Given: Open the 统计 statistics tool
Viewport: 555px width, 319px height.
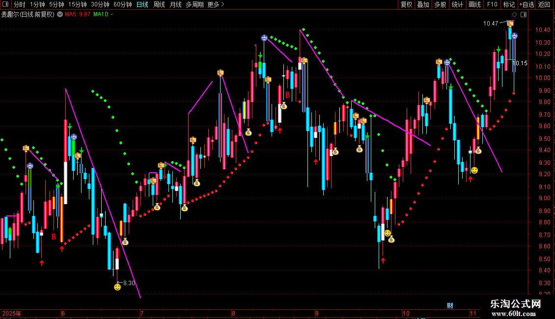Looking at the screenshot, I should (457, 4).
